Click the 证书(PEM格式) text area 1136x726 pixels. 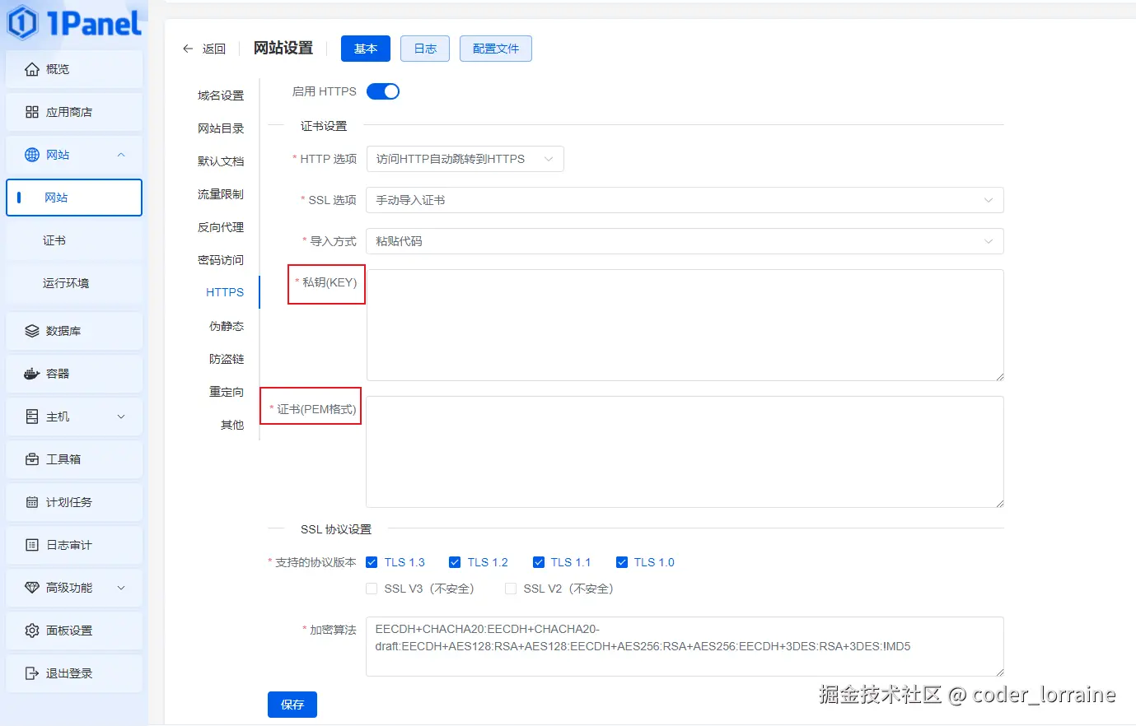(x=685, y=452)
